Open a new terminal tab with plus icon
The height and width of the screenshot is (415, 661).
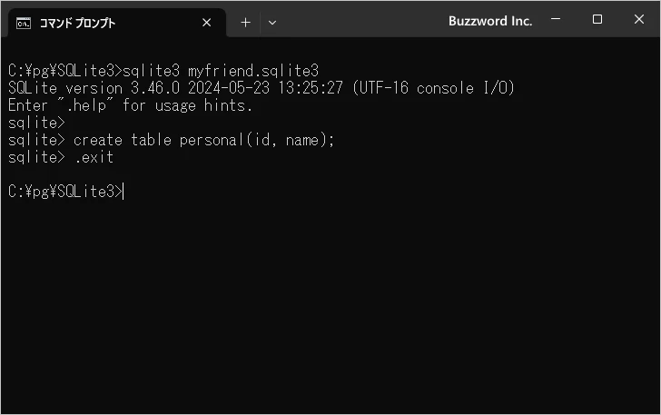pos(245,23)
